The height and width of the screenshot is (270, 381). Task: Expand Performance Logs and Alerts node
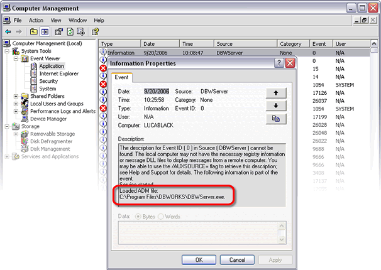[x=16, y=111]
